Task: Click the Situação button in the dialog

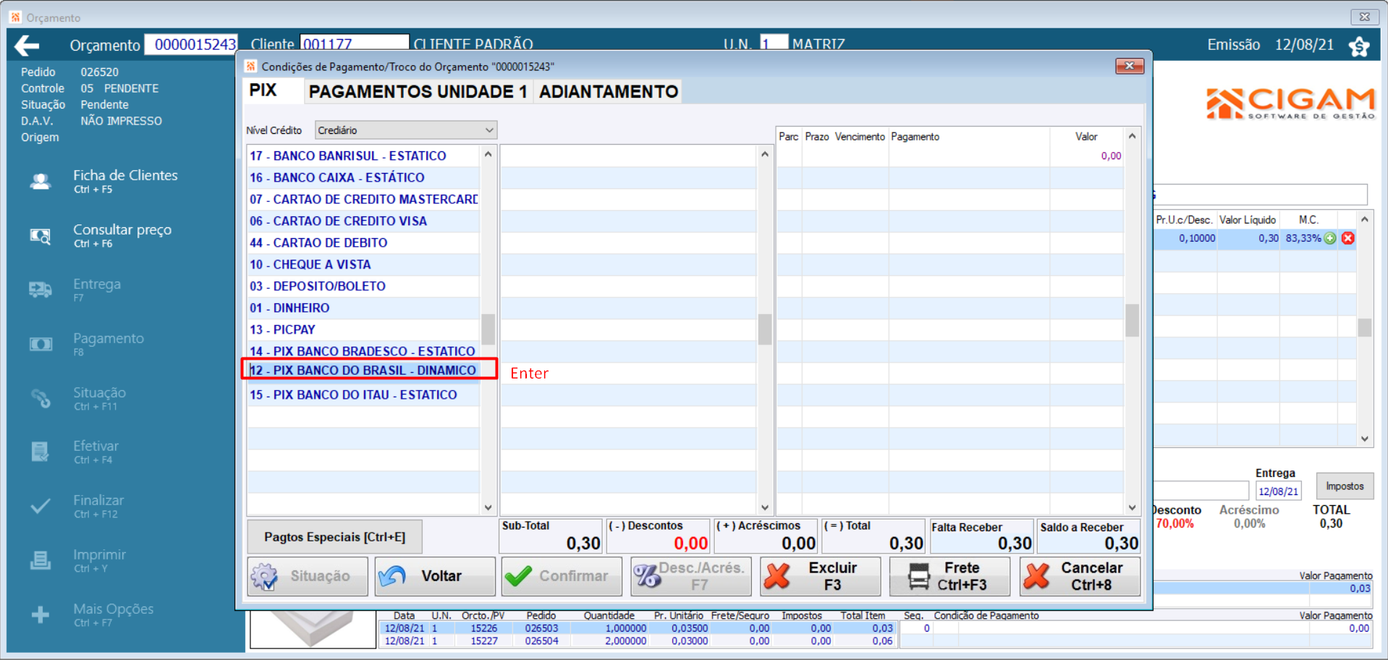Action: tap(308, 576)
